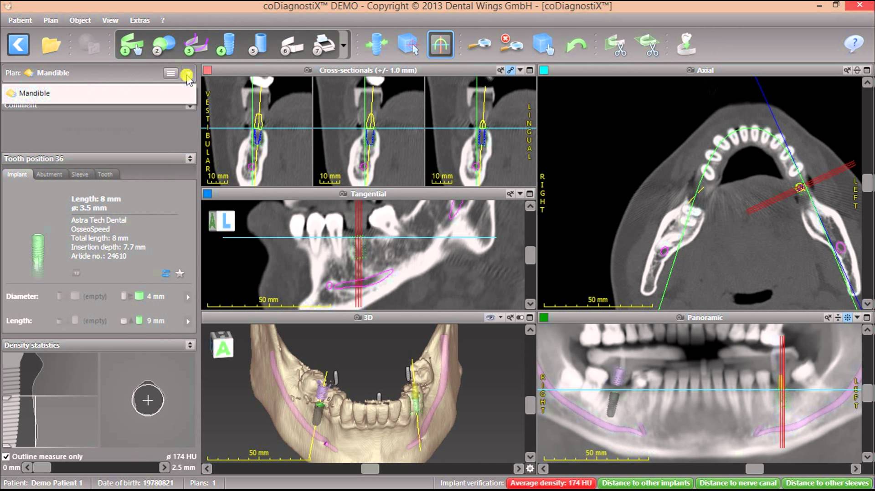Toggle the link icon in Cross-sectionals header
The height and width of the screenshot is (491, 875).
pos(510,70)
